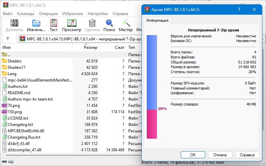The image size is (266, 166).
Task: Click the dialog's help question mark
Action: pos(239,9)
